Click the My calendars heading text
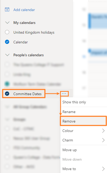Viewport: 107px width, 173px height. pyautogui.click(x=24, y=23)
